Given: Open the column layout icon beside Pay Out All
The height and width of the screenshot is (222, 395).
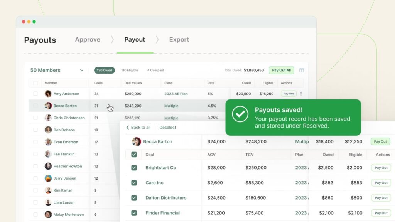Looking at the screenshot, I should coord(302,70).
